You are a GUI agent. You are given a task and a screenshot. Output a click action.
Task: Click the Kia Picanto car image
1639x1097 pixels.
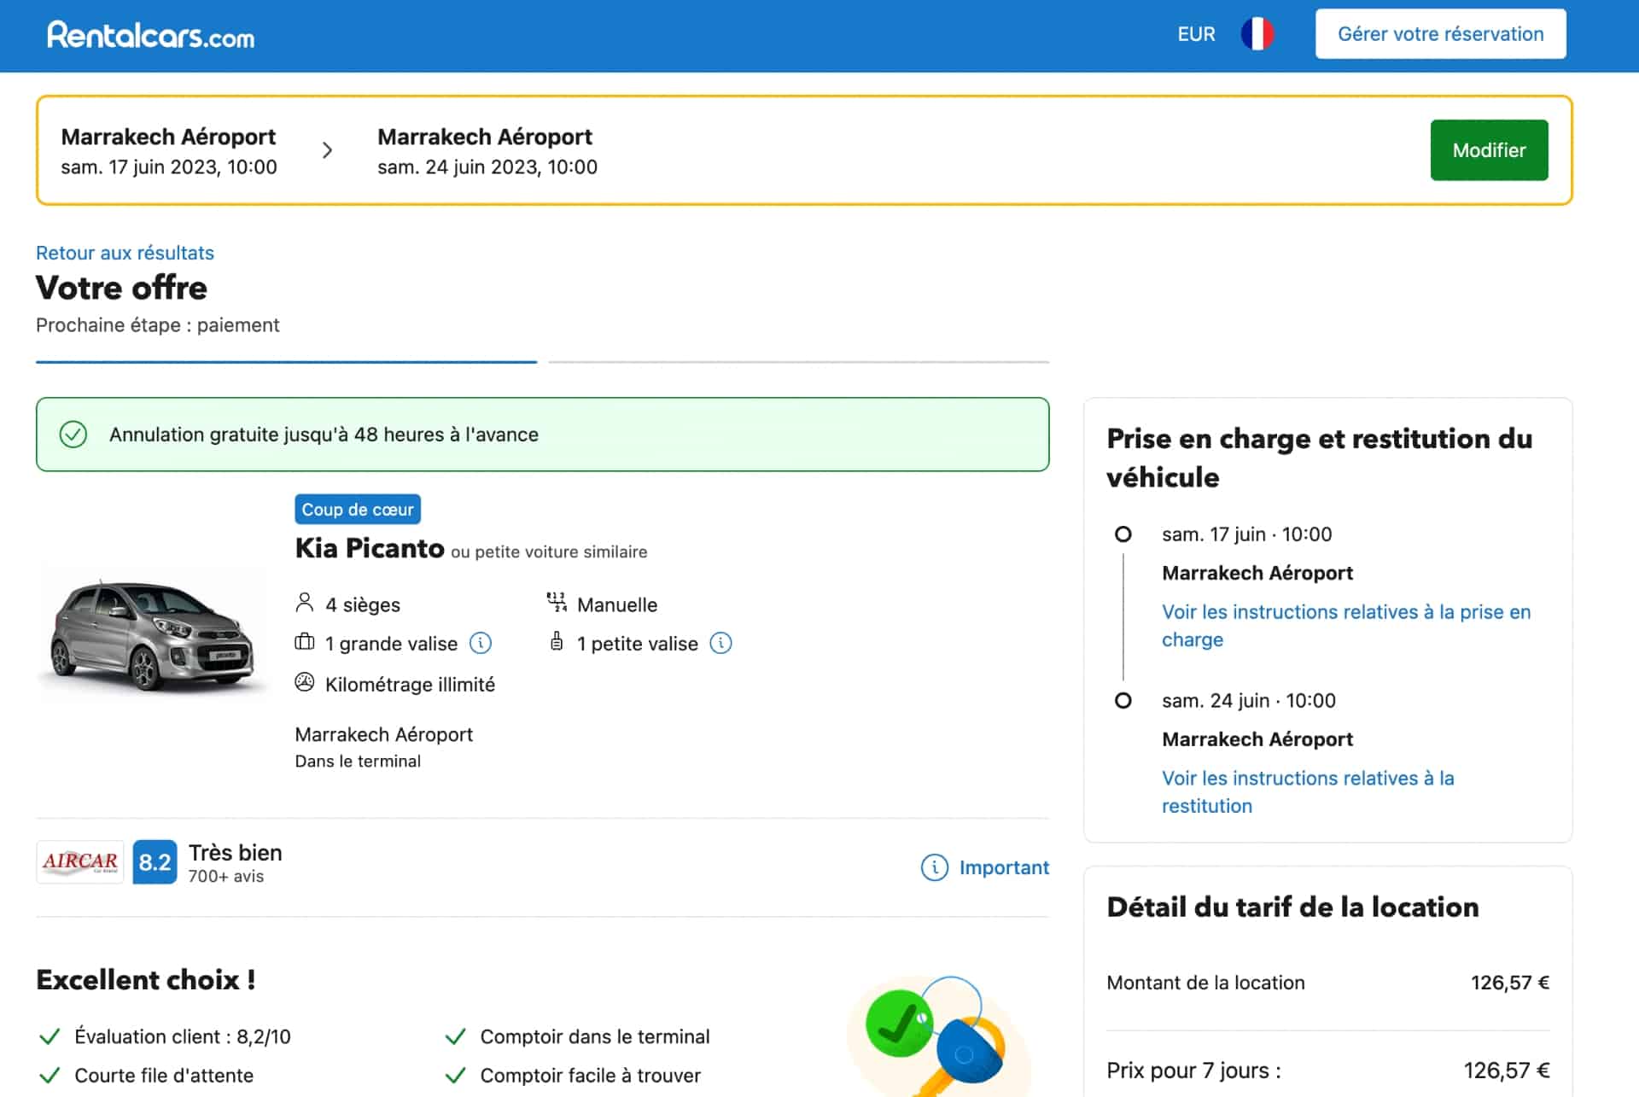pos(152,634)
